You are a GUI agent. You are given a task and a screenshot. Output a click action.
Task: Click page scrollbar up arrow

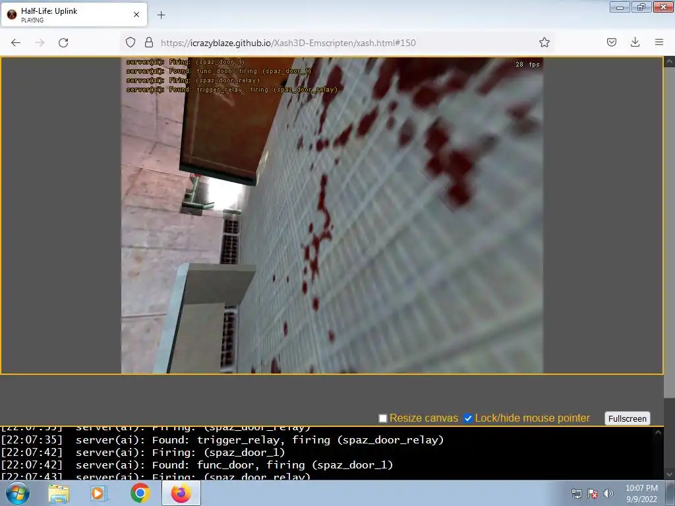click(x=669, y=62)
